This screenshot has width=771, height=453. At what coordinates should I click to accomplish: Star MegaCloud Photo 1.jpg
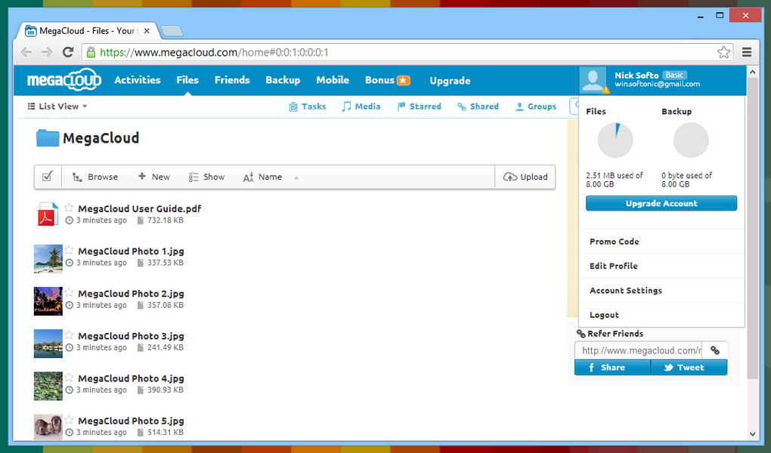pyautogui.click(x=69, y=250)
